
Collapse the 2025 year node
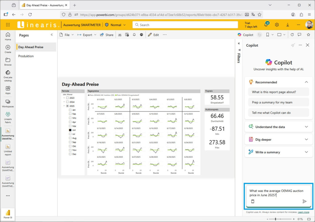(64, 106)
